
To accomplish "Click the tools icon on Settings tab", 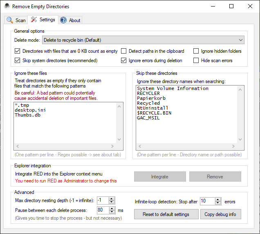I will coord(34,19).
